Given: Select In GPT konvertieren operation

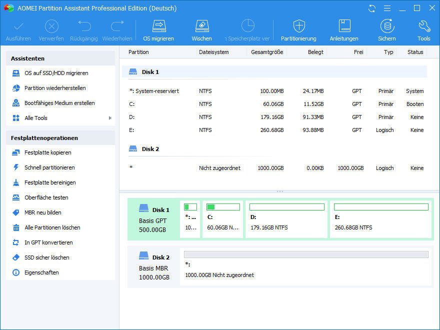Looking at the screenshot, I should click(x=48, y=242).
